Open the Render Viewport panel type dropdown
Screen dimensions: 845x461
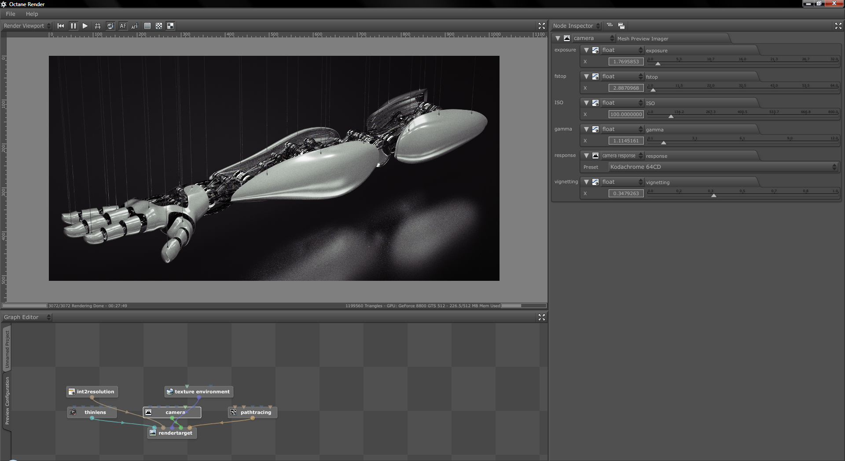click(27, 26)
